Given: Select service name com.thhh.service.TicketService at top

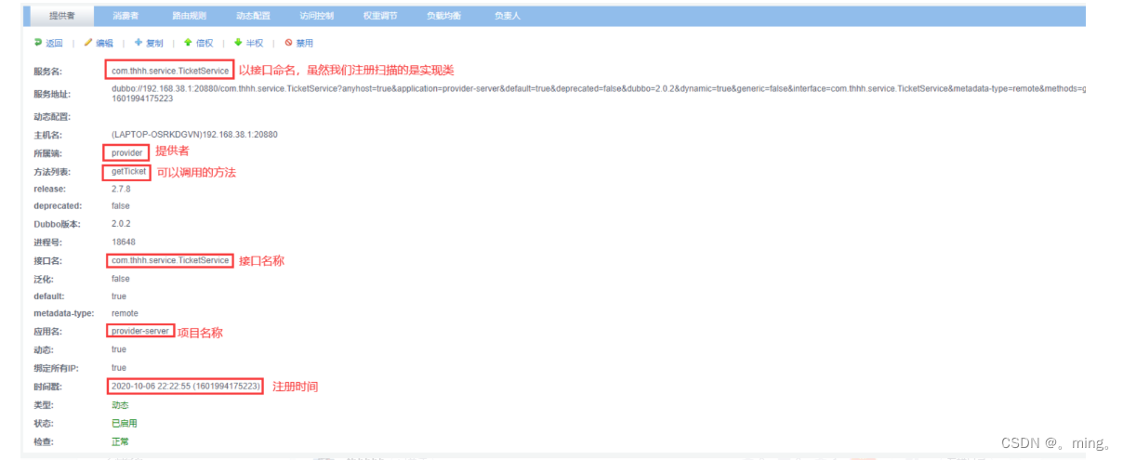Looking at the screenshot, I should (170, 72).
